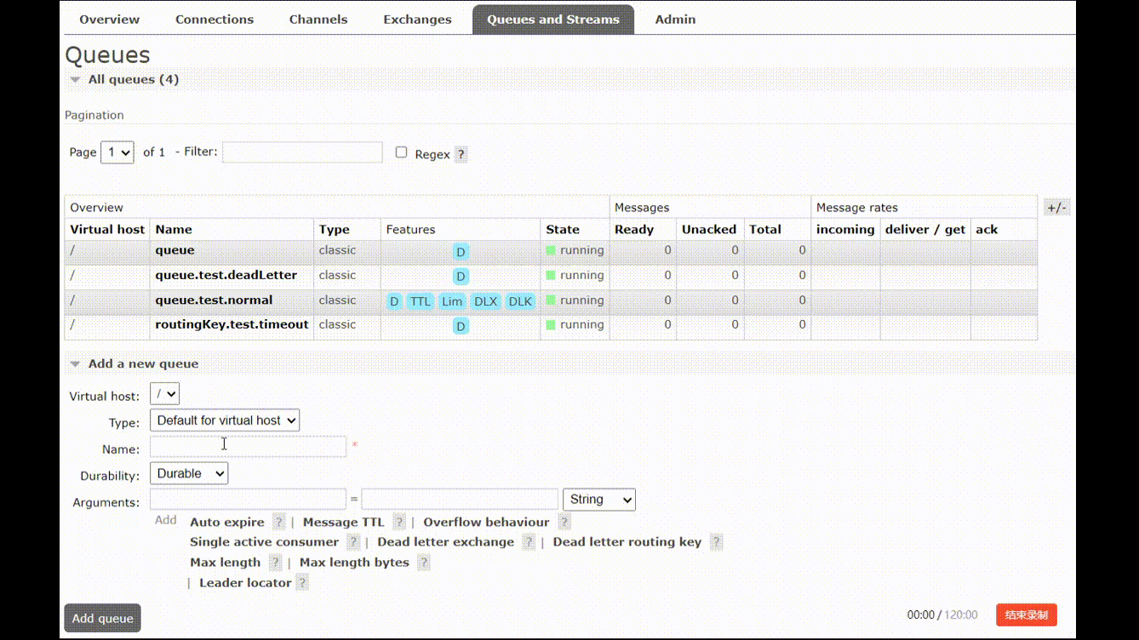Open the queue.test.deadLetter queue
This screenshot has height=640, width=1139.
(226, 275)
